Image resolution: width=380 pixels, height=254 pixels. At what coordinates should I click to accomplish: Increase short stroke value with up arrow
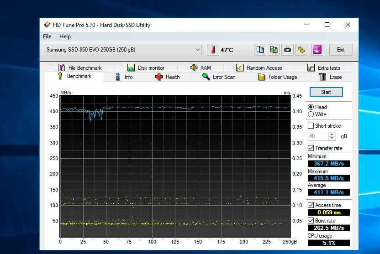(332, 134)
